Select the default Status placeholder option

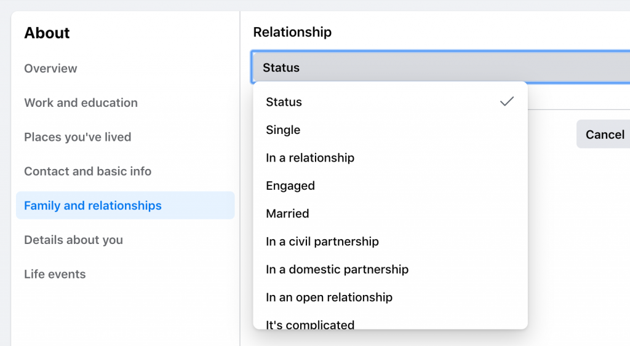(284, 102)
